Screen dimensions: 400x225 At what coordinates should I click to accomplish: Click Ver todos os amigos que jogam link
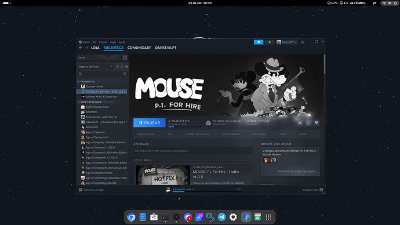(296, 172)
